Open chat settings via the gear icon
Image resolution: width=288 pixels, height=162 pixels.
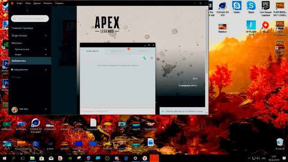pos(152,58)
